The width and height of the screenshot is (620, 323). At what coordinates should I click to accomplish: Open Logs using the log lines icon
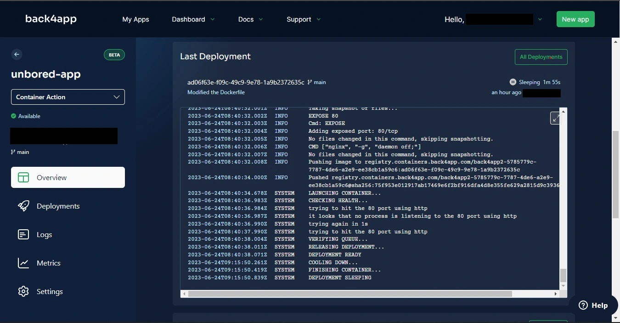click(x=23, y=234)
